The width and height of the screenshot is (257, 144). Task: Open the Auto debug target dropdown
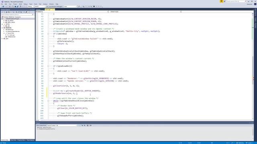70,6
